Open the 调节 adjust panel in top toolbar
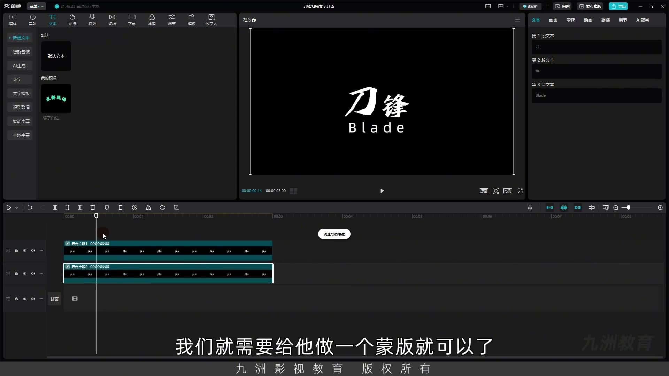Screen dimensions: 669x376 172,20
